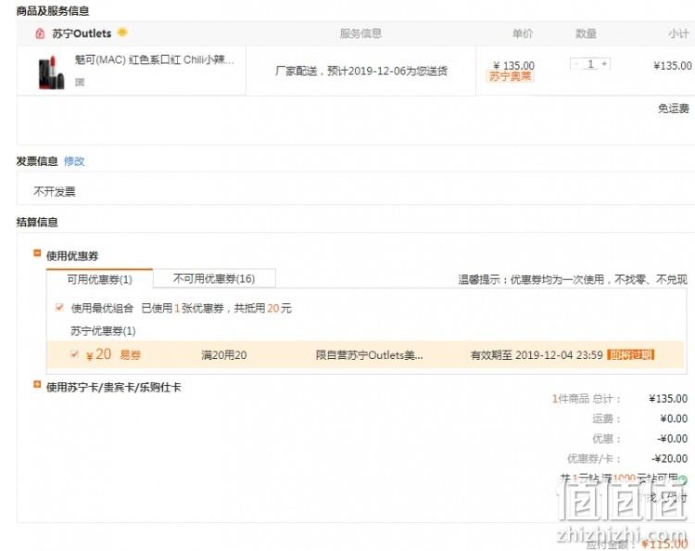Increase the lipstick quantity with plus

tap(604, 64)
